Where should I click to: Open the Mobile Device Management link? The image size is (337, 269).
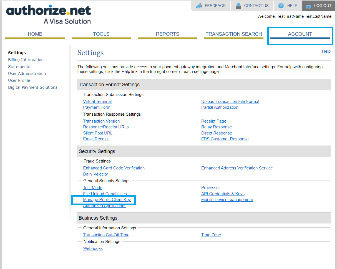click(x=227, y=200)
